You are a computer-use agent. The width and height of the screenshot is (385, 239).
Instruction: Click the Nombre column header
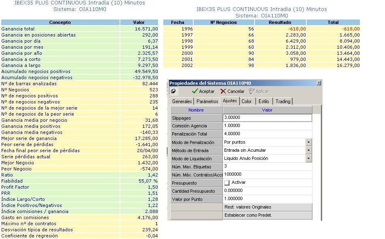196,110
